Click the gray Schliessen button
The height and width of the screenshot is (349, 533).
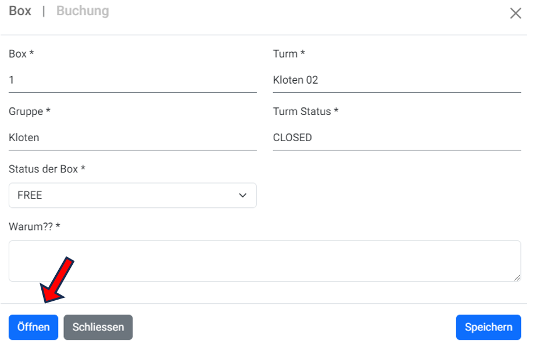[98, 327]
